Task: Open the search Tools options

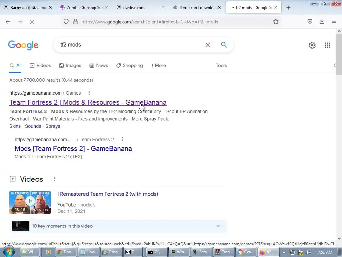Action: pyautogui.click(x=221, y=65)
